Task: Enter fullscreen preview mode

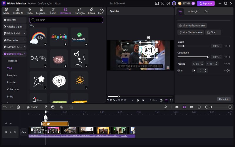Action: pos(172,100)
